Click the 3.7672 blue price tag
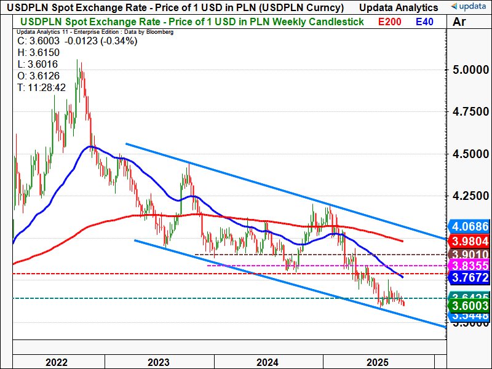The width and height of the screenshot is (492, 369). pos(469,277)
